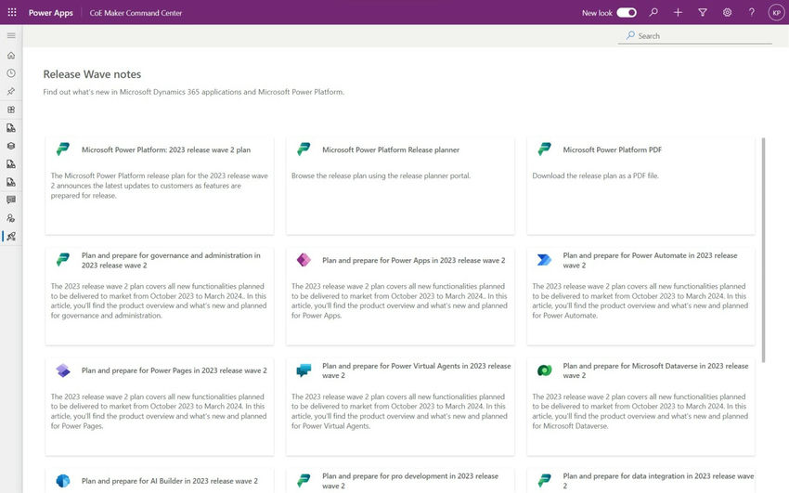Click the cube icon in left sidebar

(x=11, y=146)
